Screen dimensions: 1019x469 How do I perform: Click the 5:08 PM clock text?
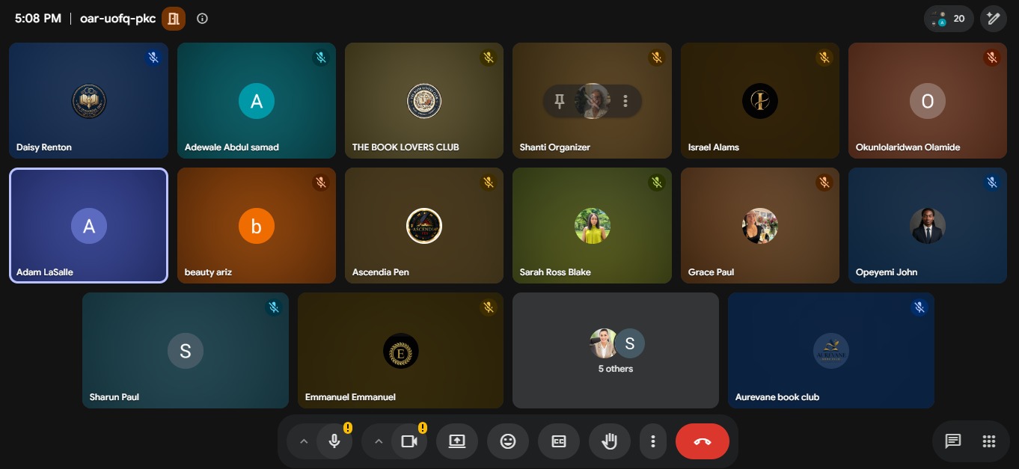[38, 19]
